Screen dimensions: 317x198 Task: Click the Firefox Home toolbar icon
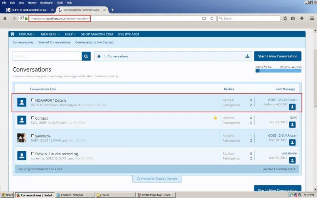point(5,18)
